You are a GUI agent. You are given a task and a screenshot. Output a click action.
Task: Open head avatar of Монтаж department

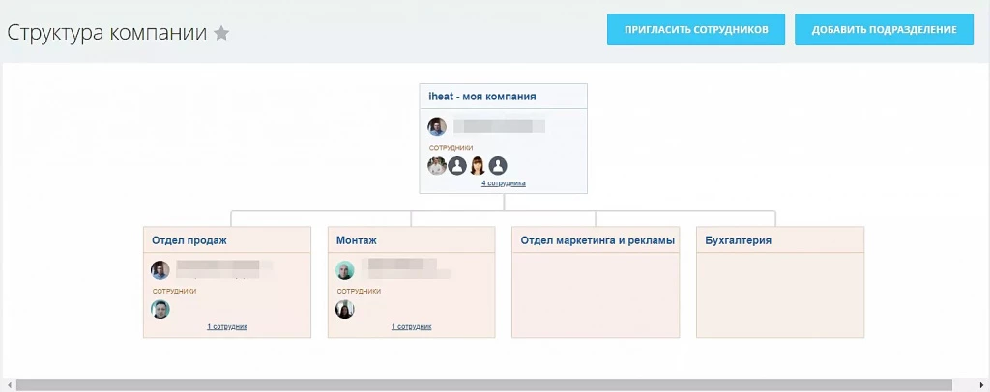345,270
